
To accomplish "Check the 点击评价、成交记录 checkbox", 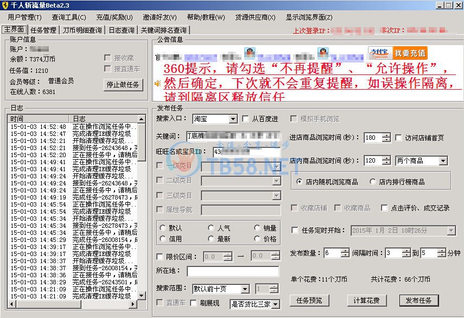I will pyautogui.click(x=384, y=208).
